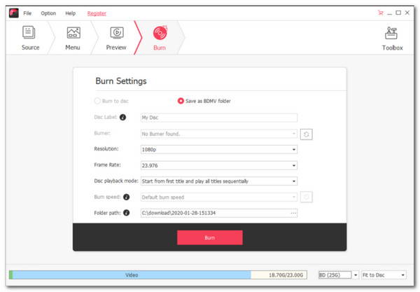Open the File menu

27,13
